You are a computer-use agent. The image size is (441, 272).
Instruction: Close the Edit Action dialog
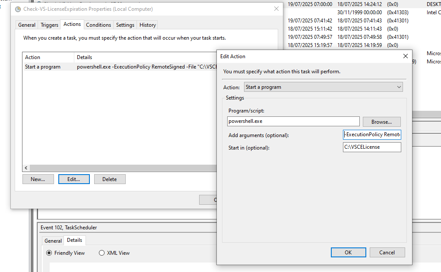coord(405,56)
